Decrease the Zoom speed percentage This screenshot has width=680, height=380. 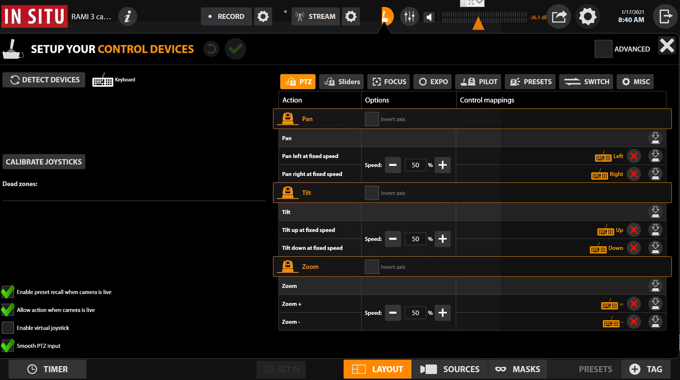tap(393, 313)
